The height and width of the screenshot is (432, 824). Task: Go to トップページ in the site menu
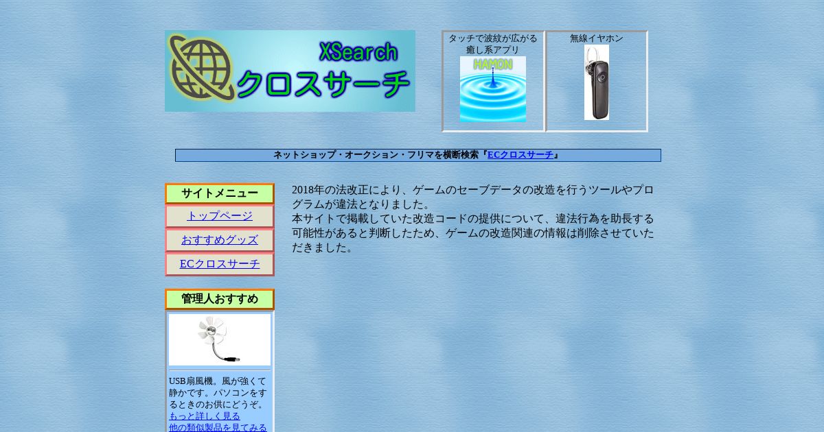point(220,216)
